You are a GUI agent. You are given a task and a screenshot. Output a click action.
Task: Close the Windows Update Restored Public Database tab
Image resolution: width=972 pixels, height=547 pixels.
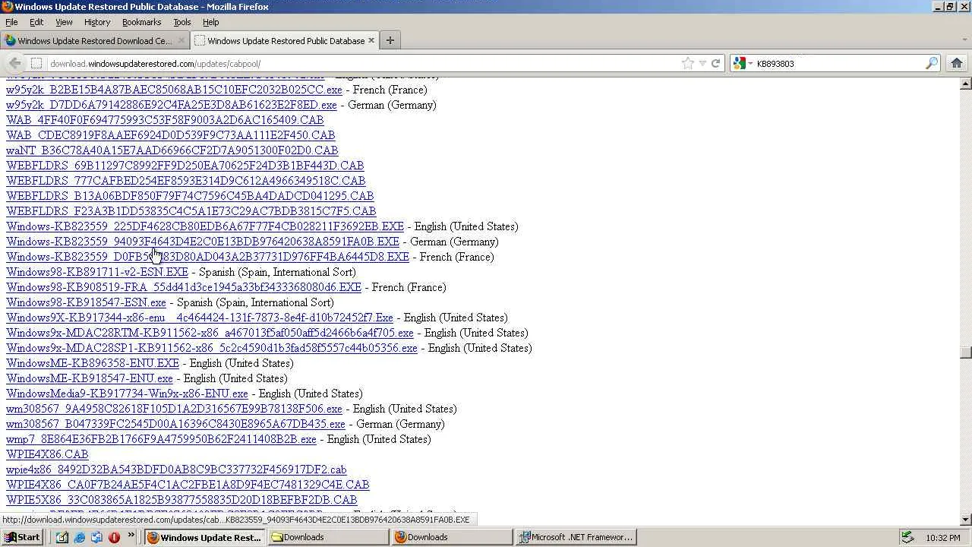[x=371, y=40]
